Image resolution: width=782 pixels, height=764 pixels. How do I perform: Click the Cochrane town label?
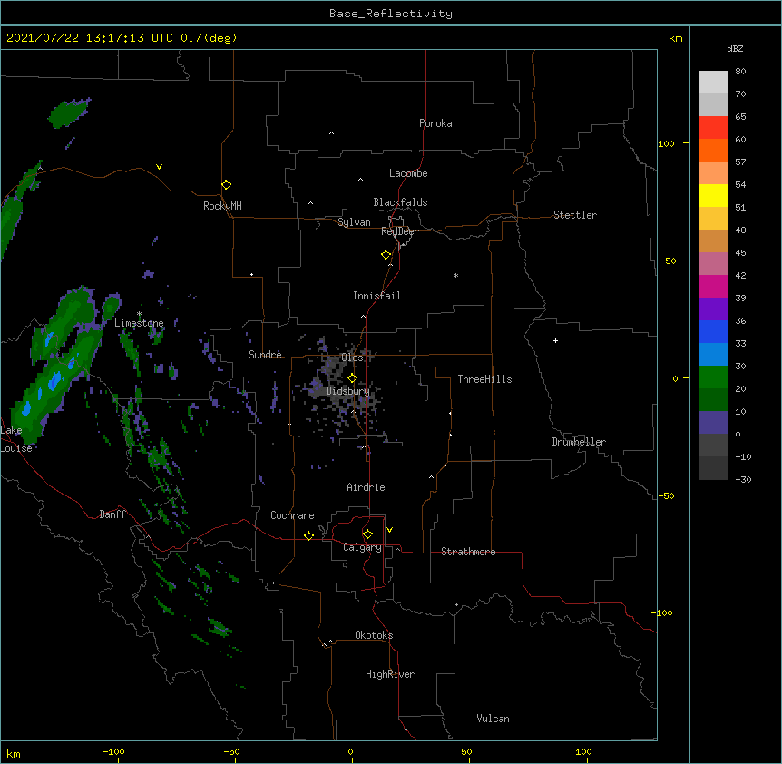point(292,515)
